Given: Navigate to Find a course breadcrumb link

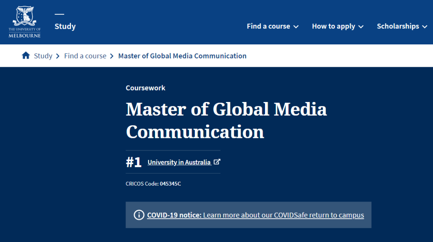Looking at the screenshot, I should tap(85, 56).
